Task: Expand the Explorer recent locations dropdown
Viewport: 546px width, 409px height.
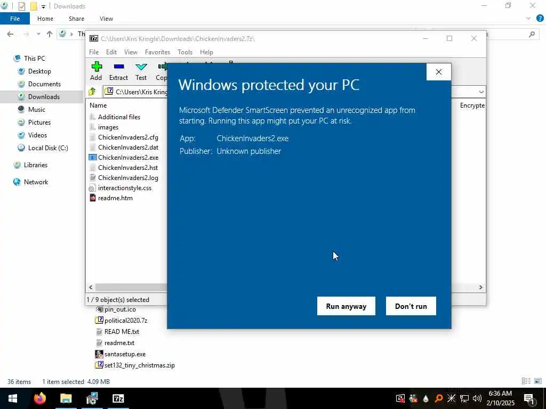Action: tap(38, 34)
